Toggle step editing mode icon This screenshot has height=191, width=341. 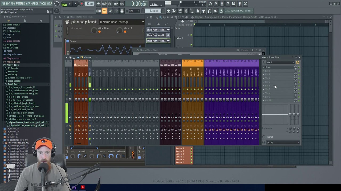click(x=110, y=11)
